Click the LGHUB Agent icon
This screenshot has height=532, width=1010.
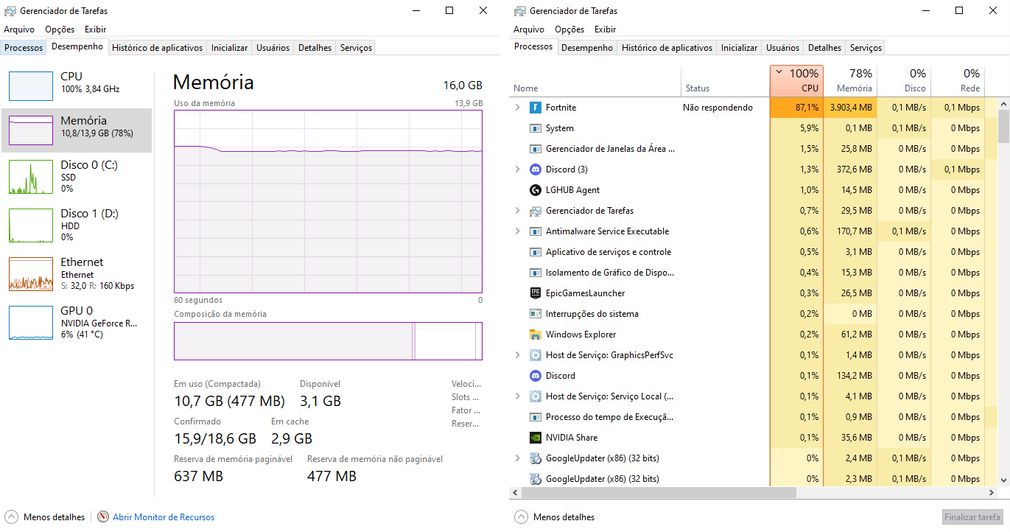[536, 190]
